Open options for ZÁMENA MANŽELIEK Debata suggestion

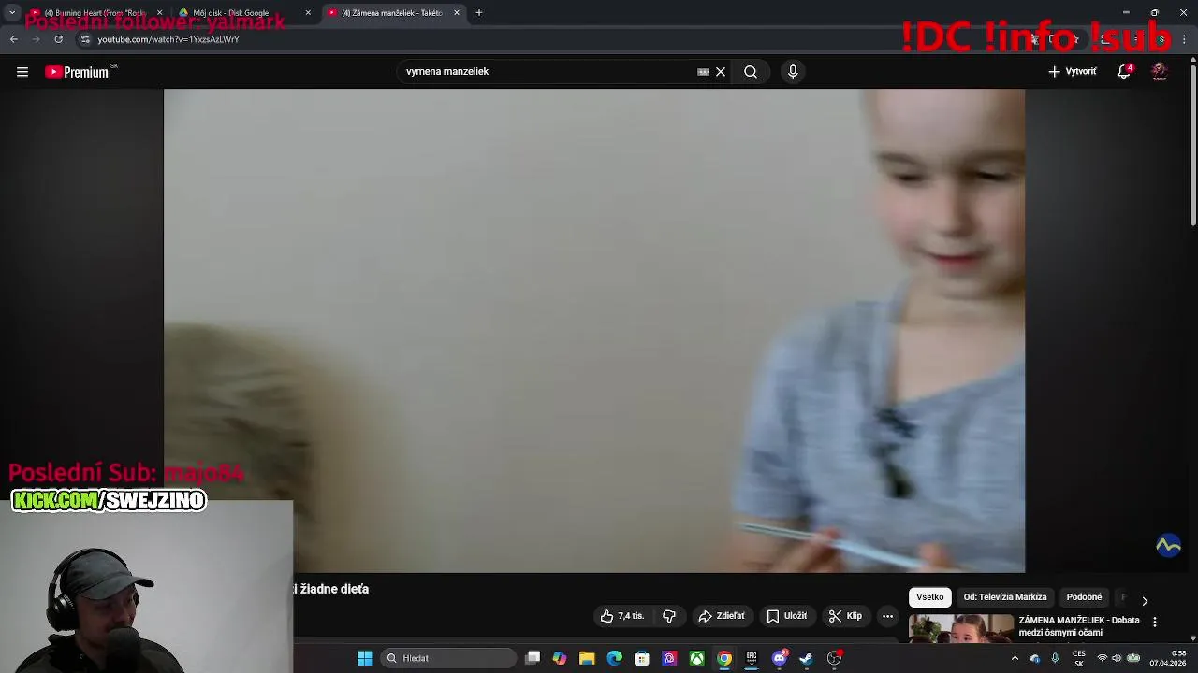click(x=1154, y=622)
